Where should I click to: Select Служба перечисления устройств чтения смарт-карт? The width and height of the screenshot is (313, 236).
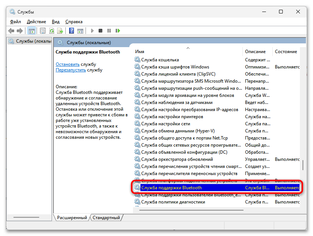[x=217, y=166]
